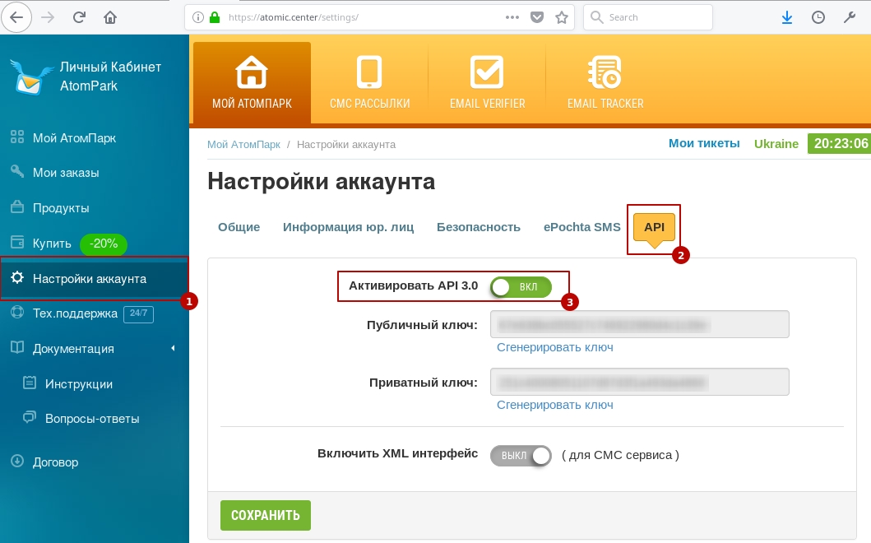871x543 pixels.
Task: Bookmark this page with the star icon
Action: 562,17
